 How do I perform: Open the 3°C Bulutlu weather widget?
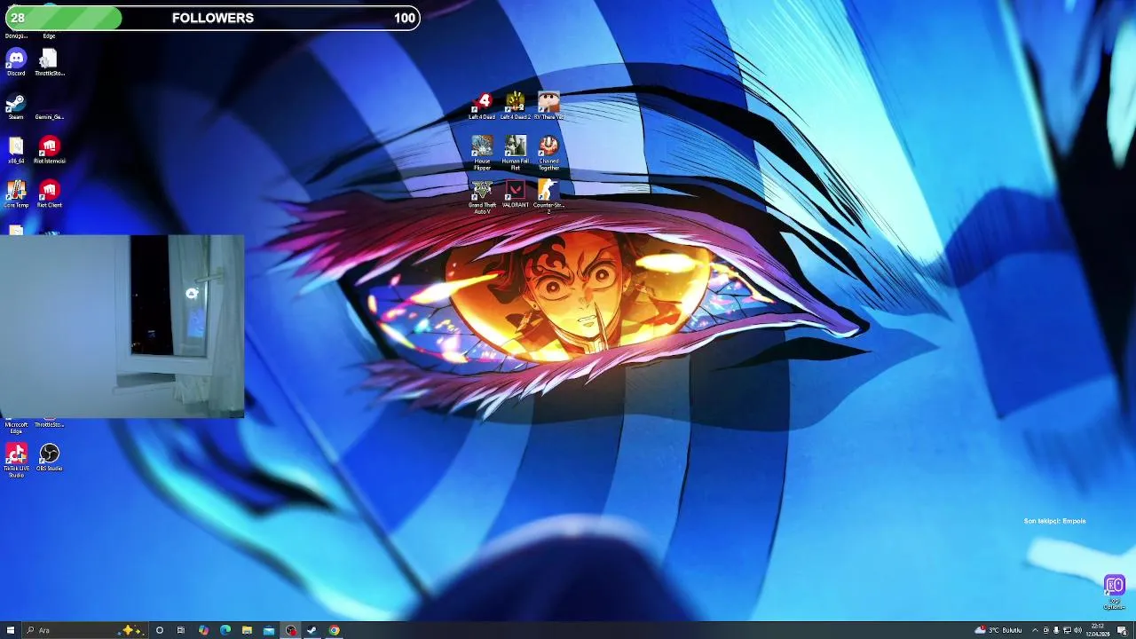(998, 630)
